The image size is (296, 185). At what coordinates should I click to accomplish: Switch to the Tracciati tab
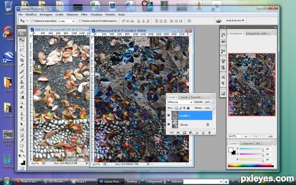pyautogui.click(x=195, y=97)
